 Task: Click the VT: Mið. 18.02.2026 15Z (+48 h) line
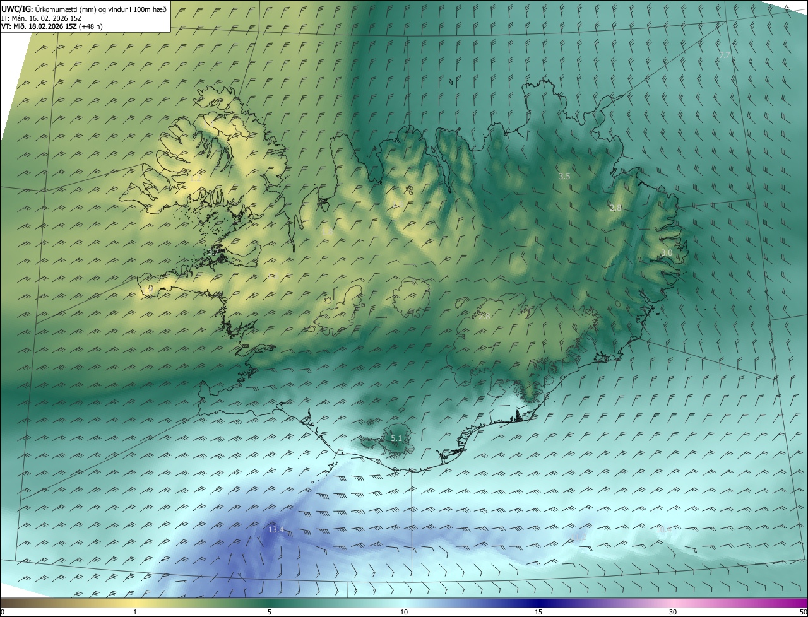click(52, 26)
